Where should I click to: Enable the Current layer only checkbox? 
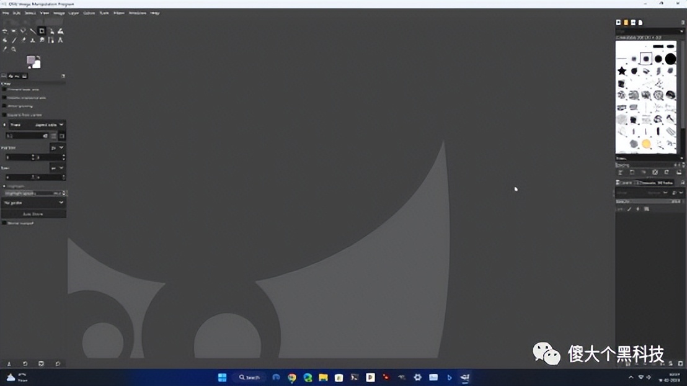4,89
